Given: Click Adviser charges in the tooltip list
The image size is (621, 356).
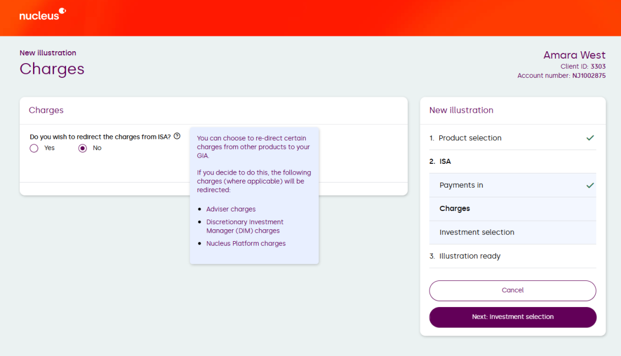Looking at the screenshot, I should pyautogui.click(x=231, y=209).
